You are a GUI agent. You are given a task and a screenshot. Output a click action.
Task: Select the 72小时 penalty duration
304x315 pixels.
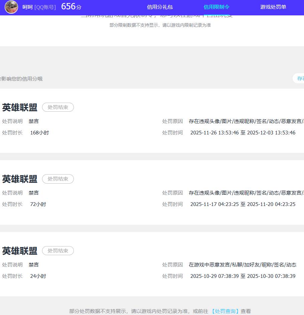[38, 204]
